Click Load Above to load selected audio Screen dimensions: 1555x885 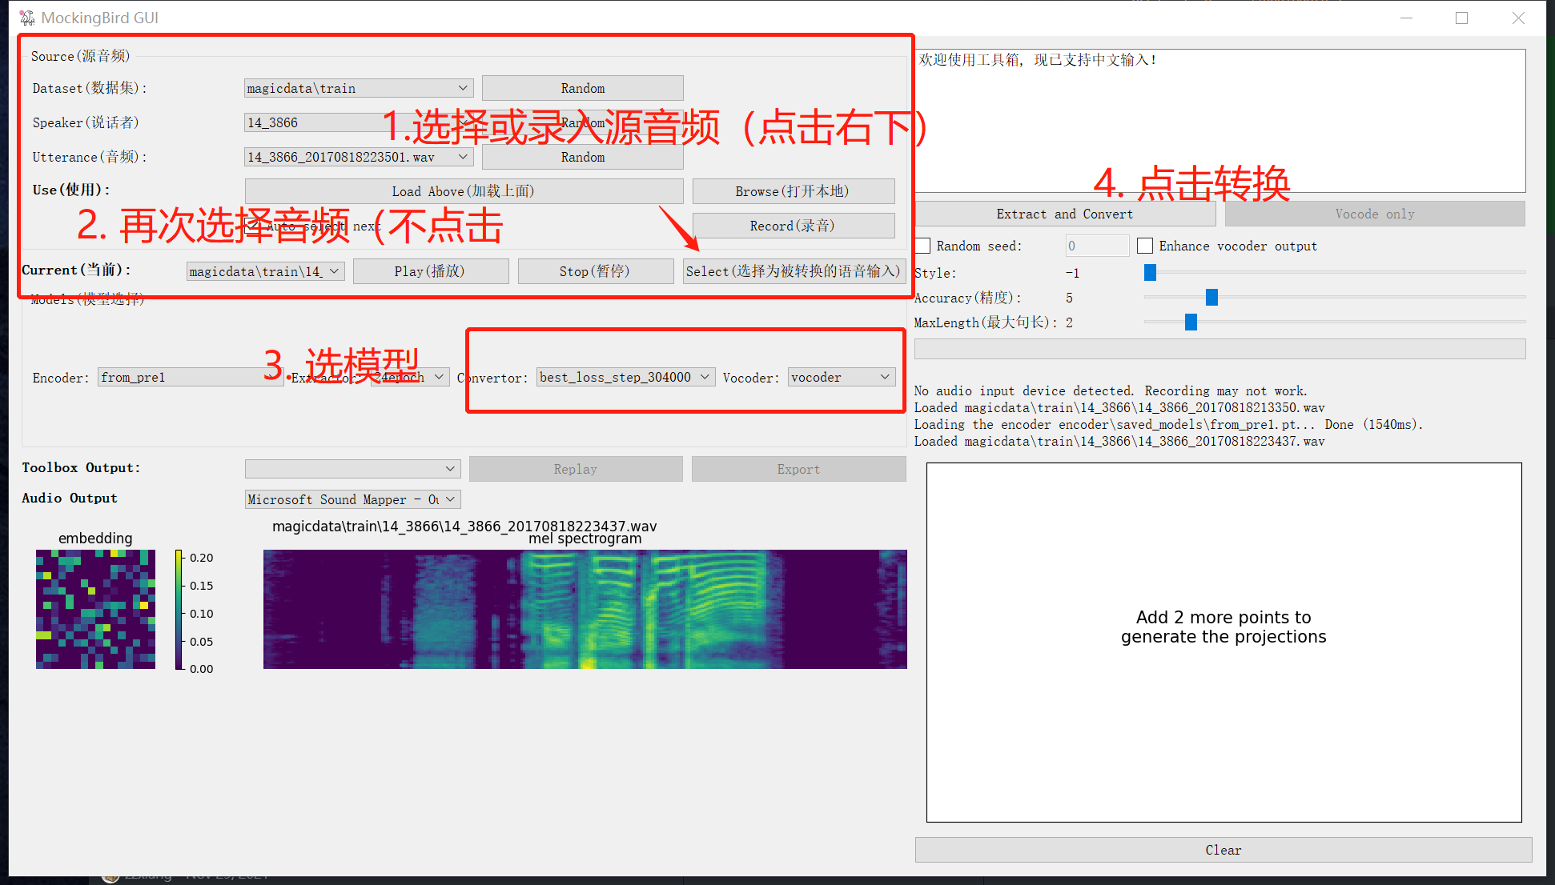point(463,190)
